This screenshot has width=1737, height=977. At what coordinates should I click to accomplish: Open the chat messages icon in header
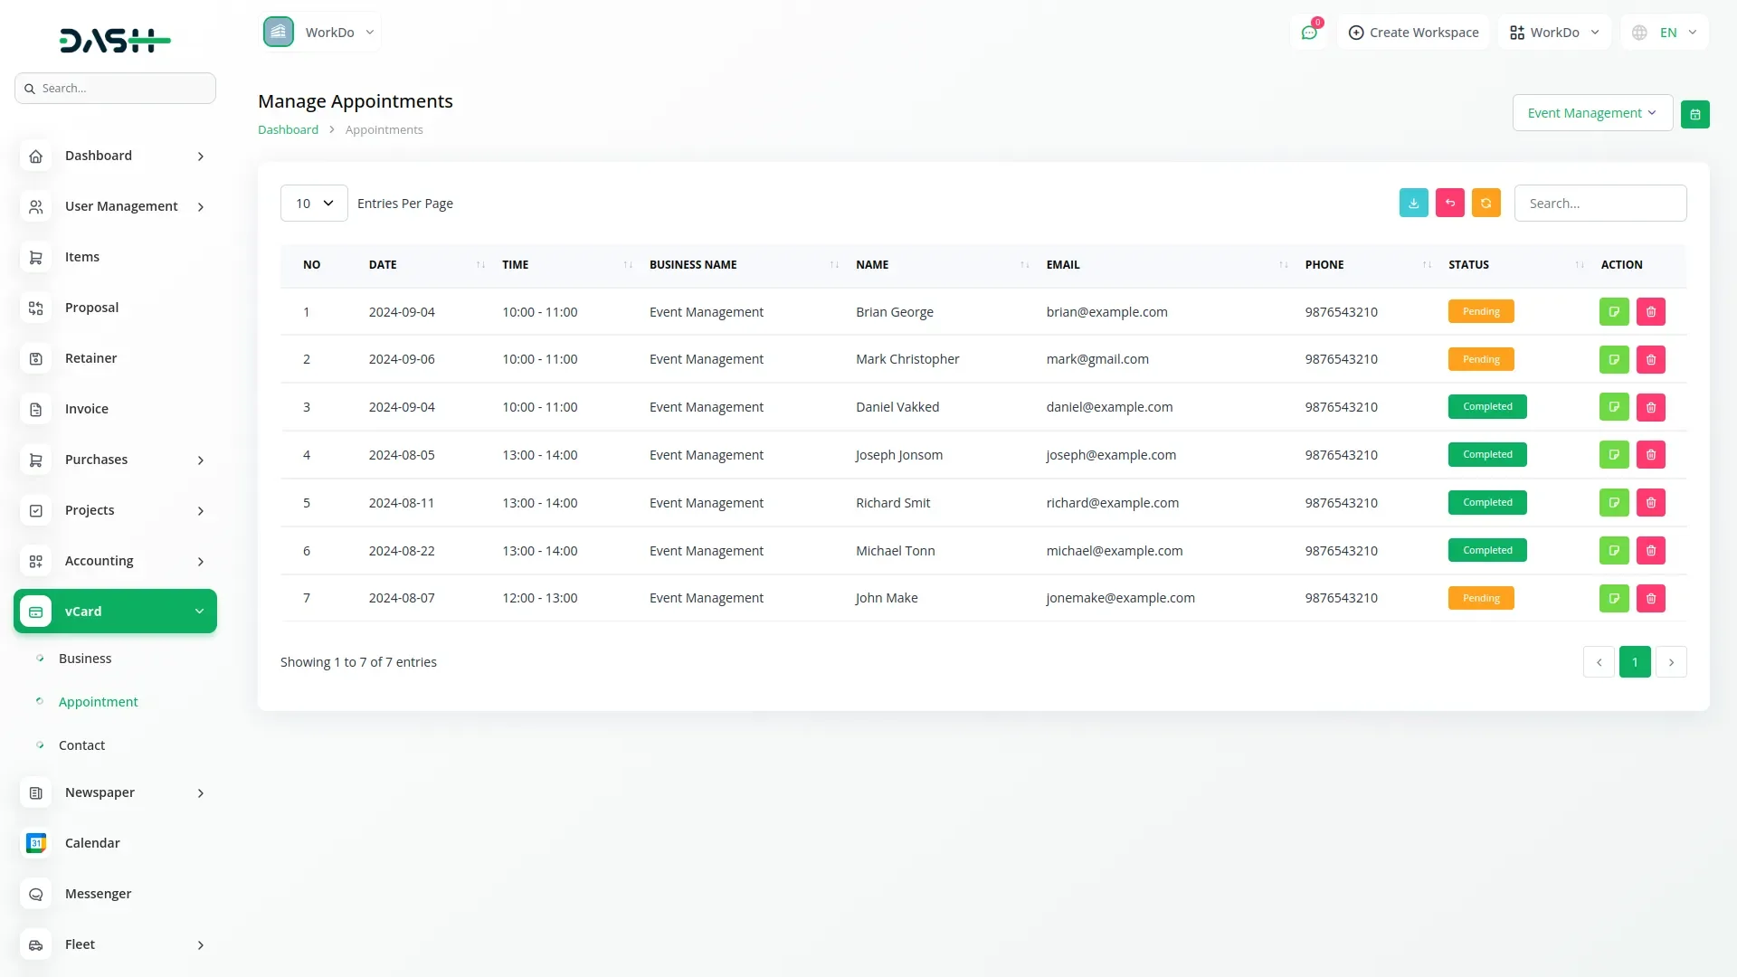coord(1308,33)
